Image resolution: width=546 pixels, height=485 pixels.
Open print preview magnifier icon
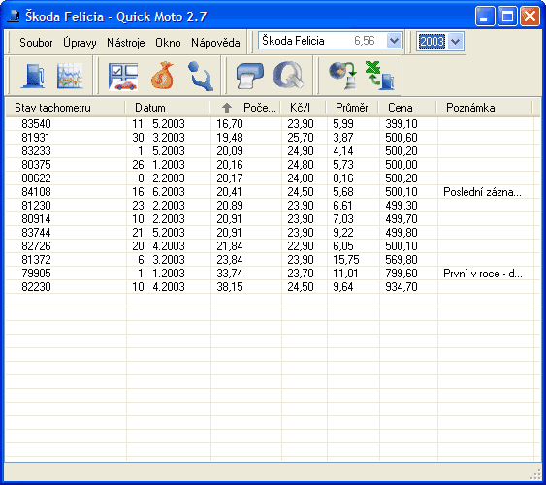[288, 76]
